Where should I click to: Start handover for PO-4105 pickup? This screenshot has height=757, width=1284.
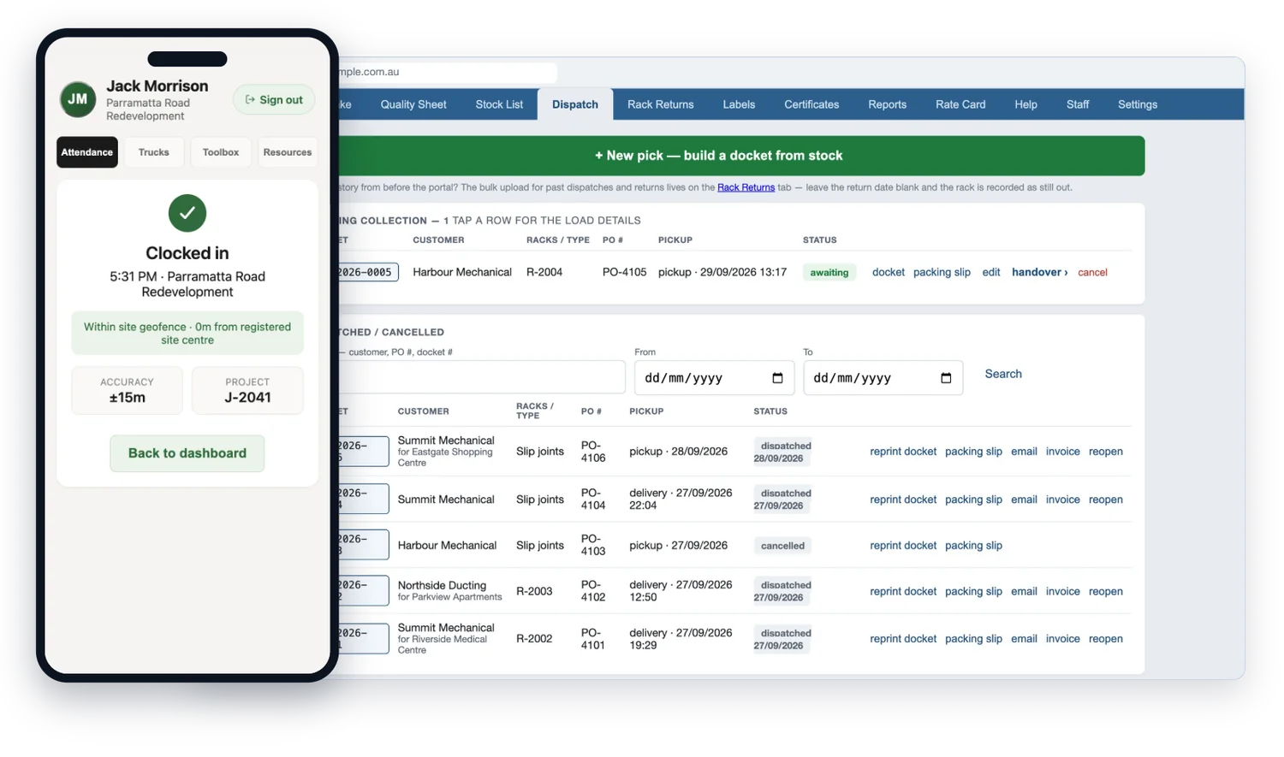(1039, 272)
